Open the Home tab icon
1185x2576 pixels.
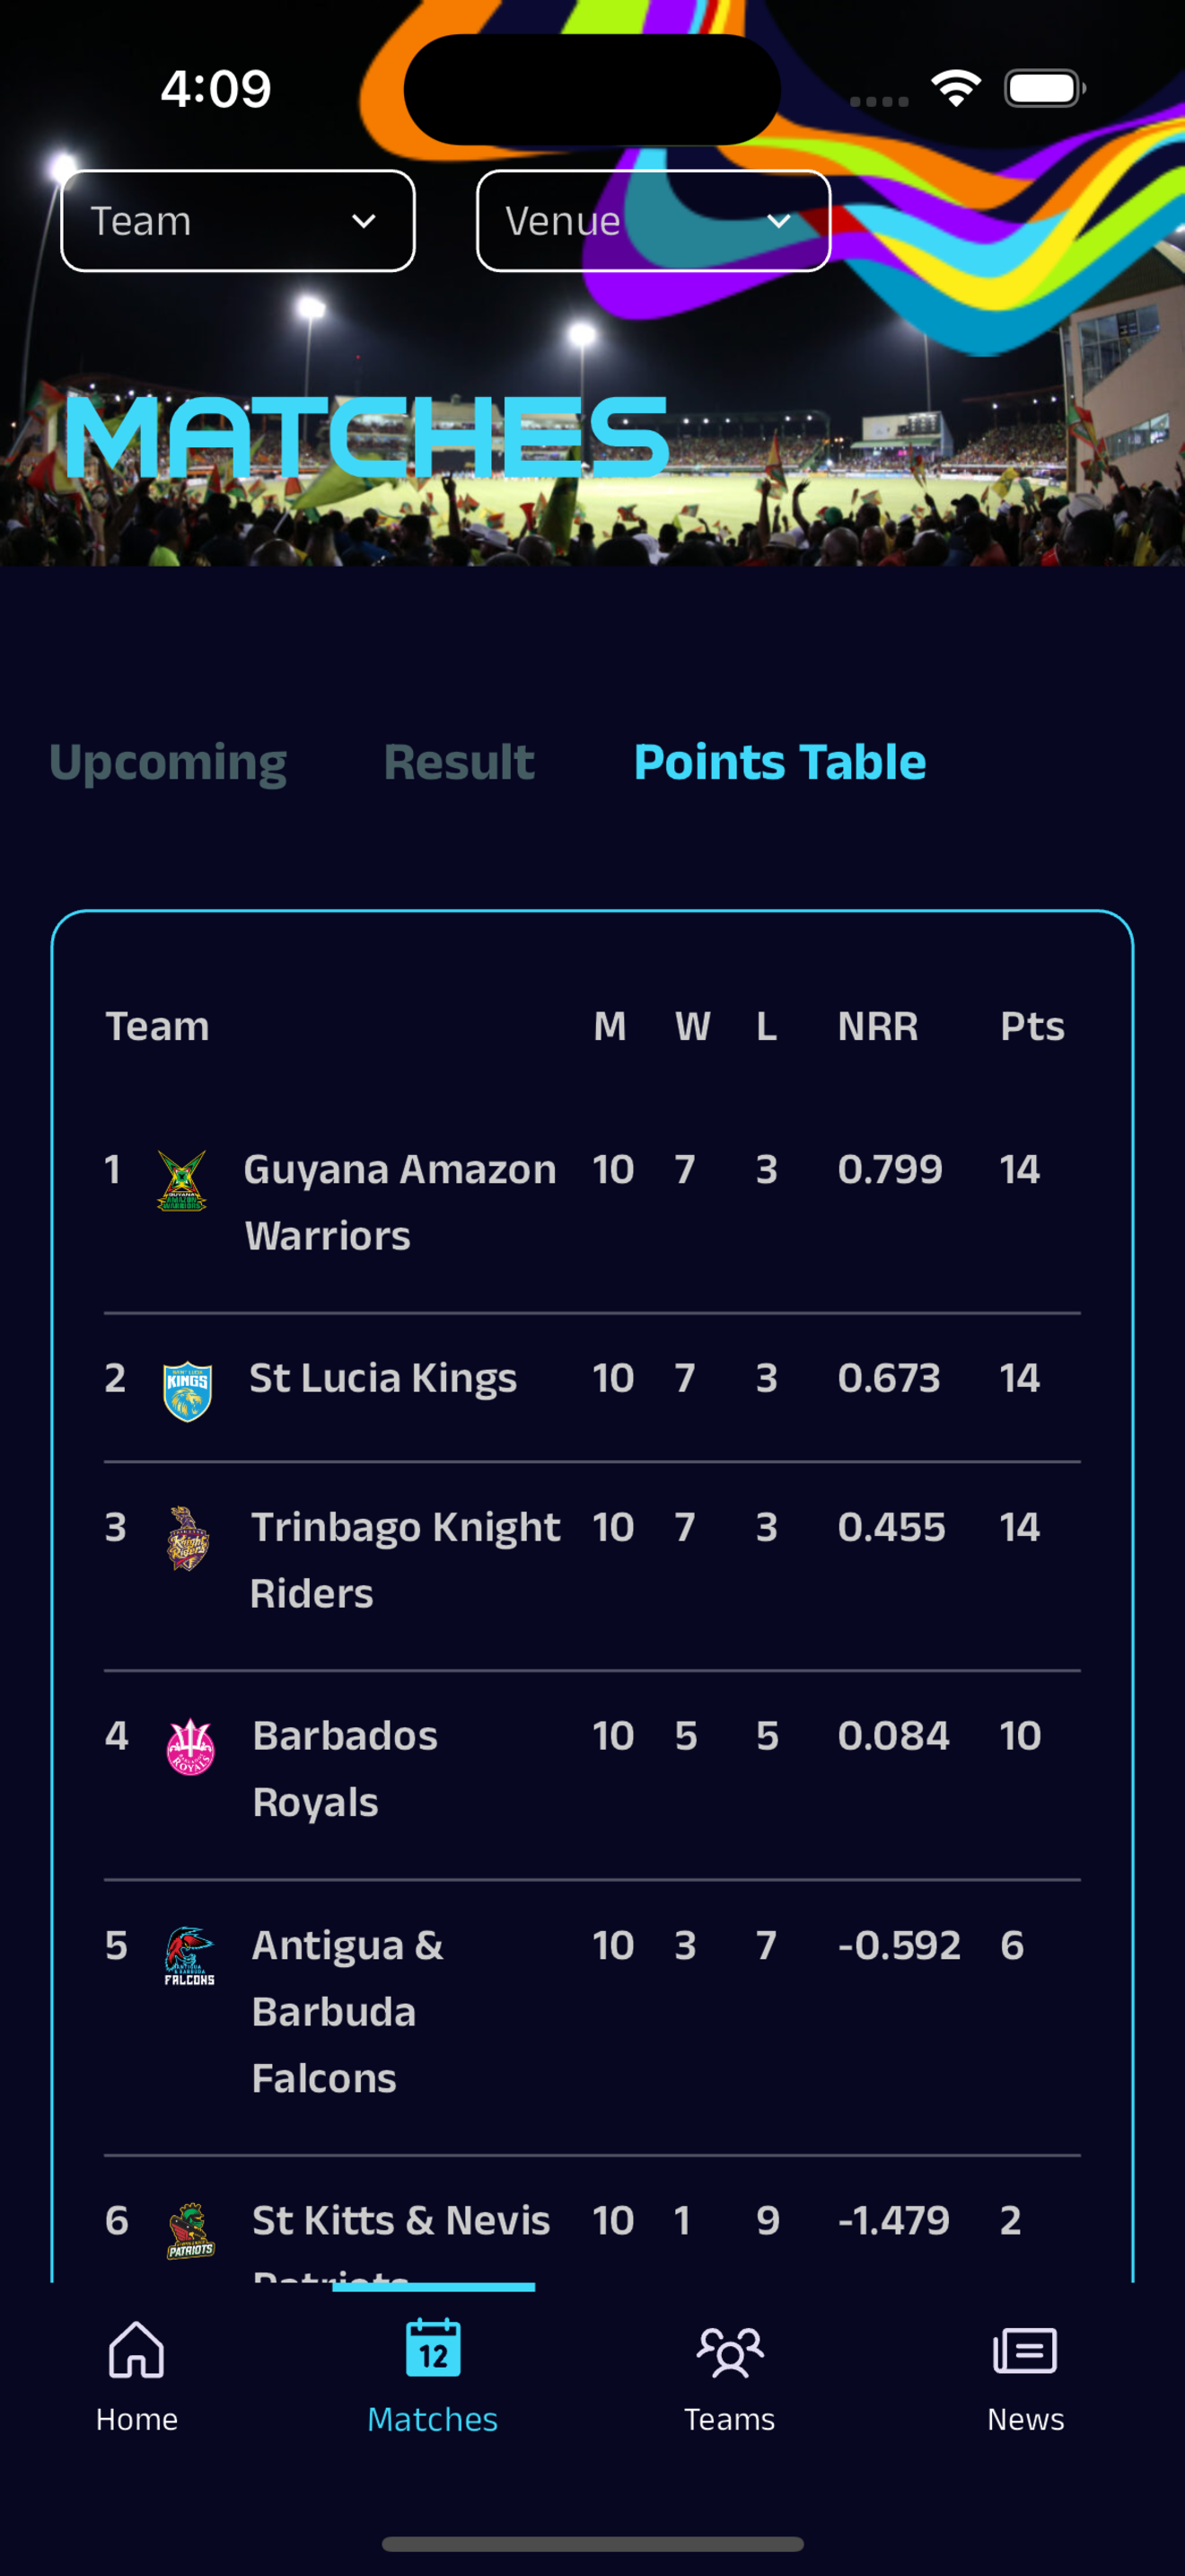pyautogui.click(x=136, y=2349)
